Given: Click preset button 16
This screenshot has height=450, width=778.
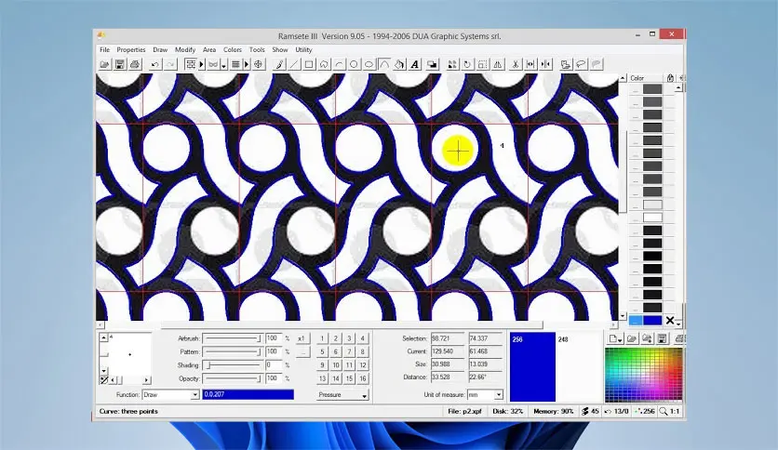Looking at the screenshot, I should 363,378.
